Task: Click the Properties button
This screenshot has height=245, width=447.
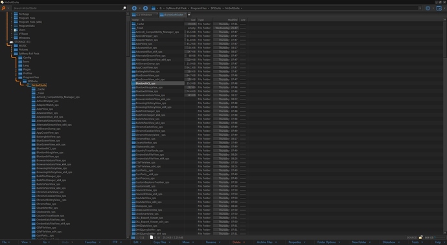Action: click(x=297, y=242)
